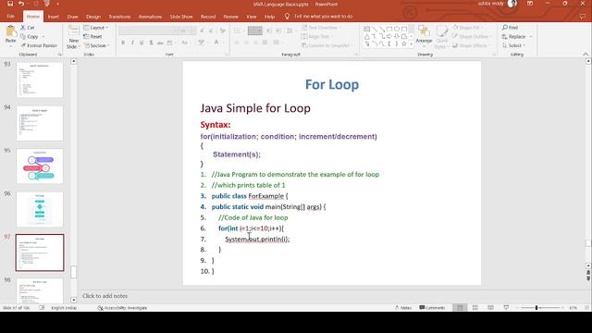Click the fit slide to window icon
Viewport: 592px width, 333px height.
pyautogui.click(x=586, y=308)
